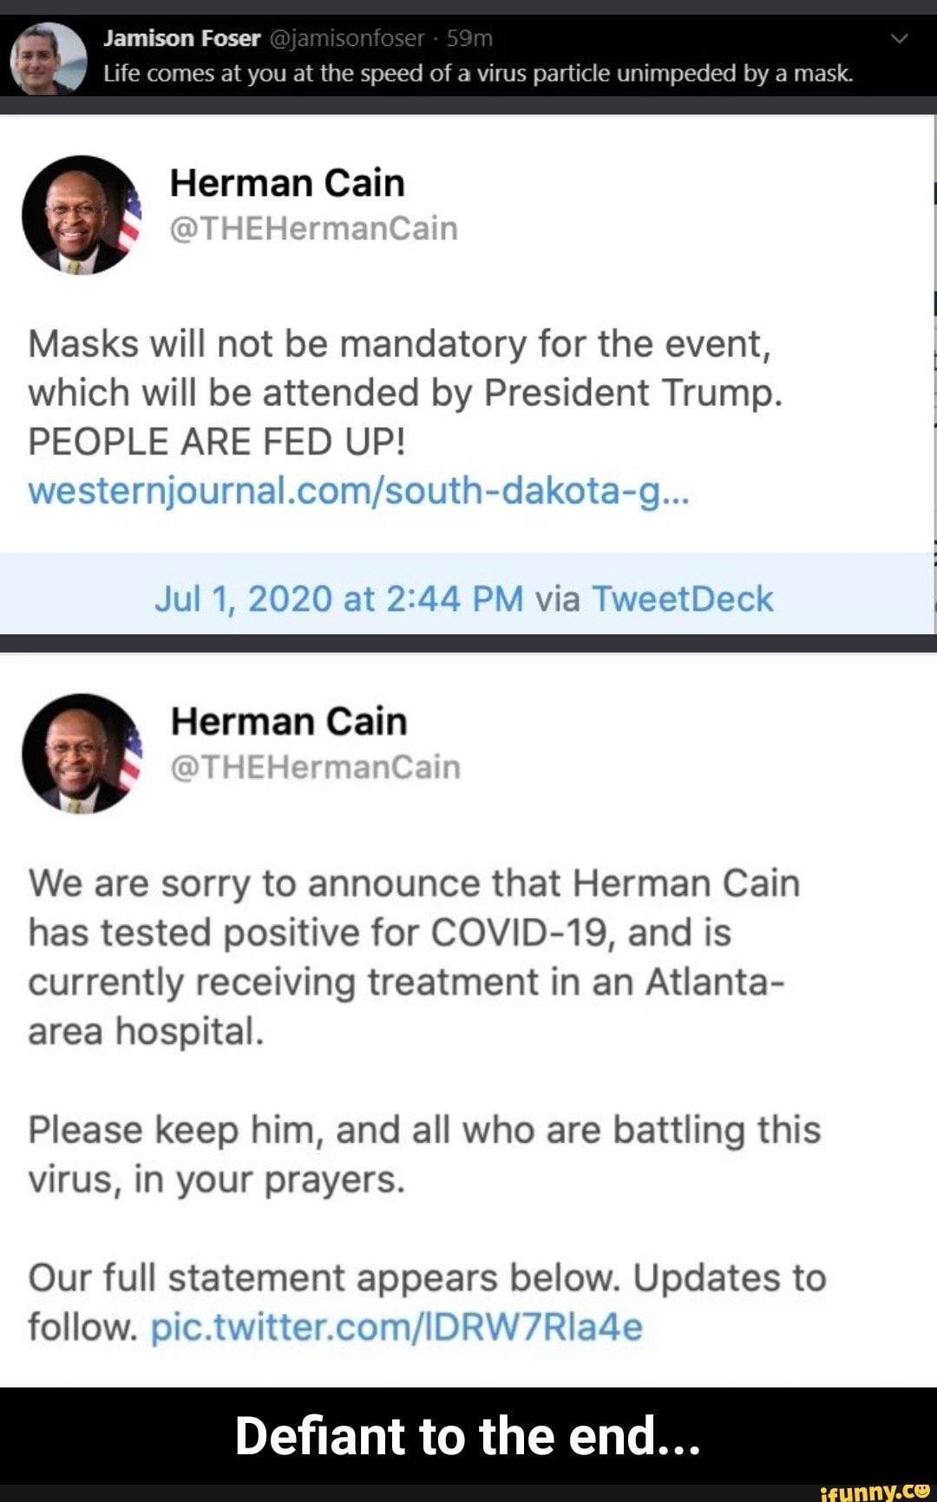Open Jamison Foser's display name link

click(181, 38)
